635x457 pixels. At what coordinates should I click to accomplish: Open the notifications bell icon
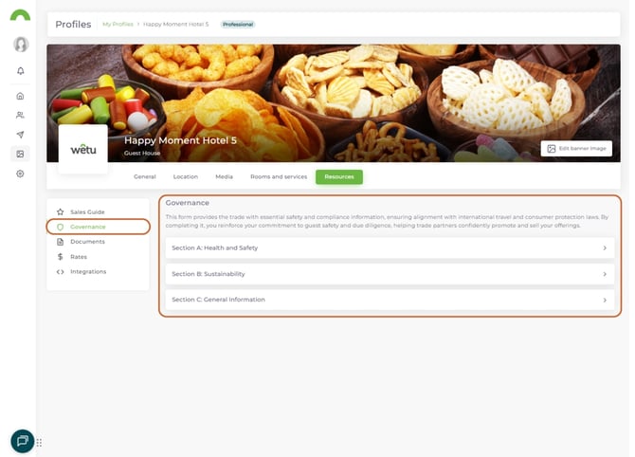[x=20, y=71]
